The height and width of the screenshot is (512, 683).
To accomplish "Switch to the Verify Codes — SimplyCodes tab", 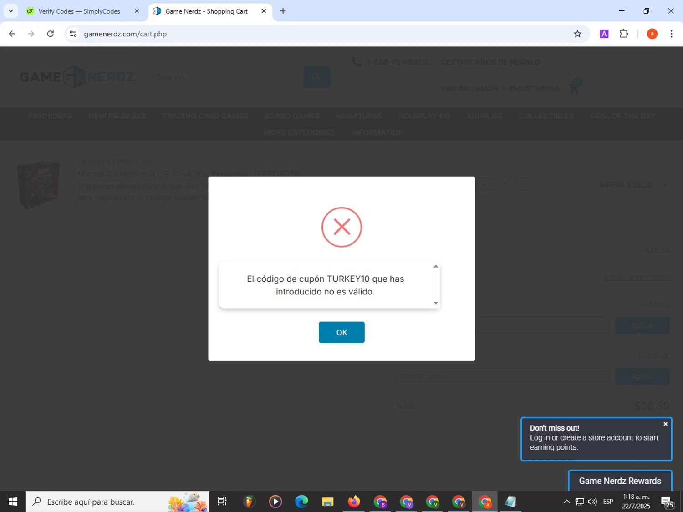I will coord(79,11).
